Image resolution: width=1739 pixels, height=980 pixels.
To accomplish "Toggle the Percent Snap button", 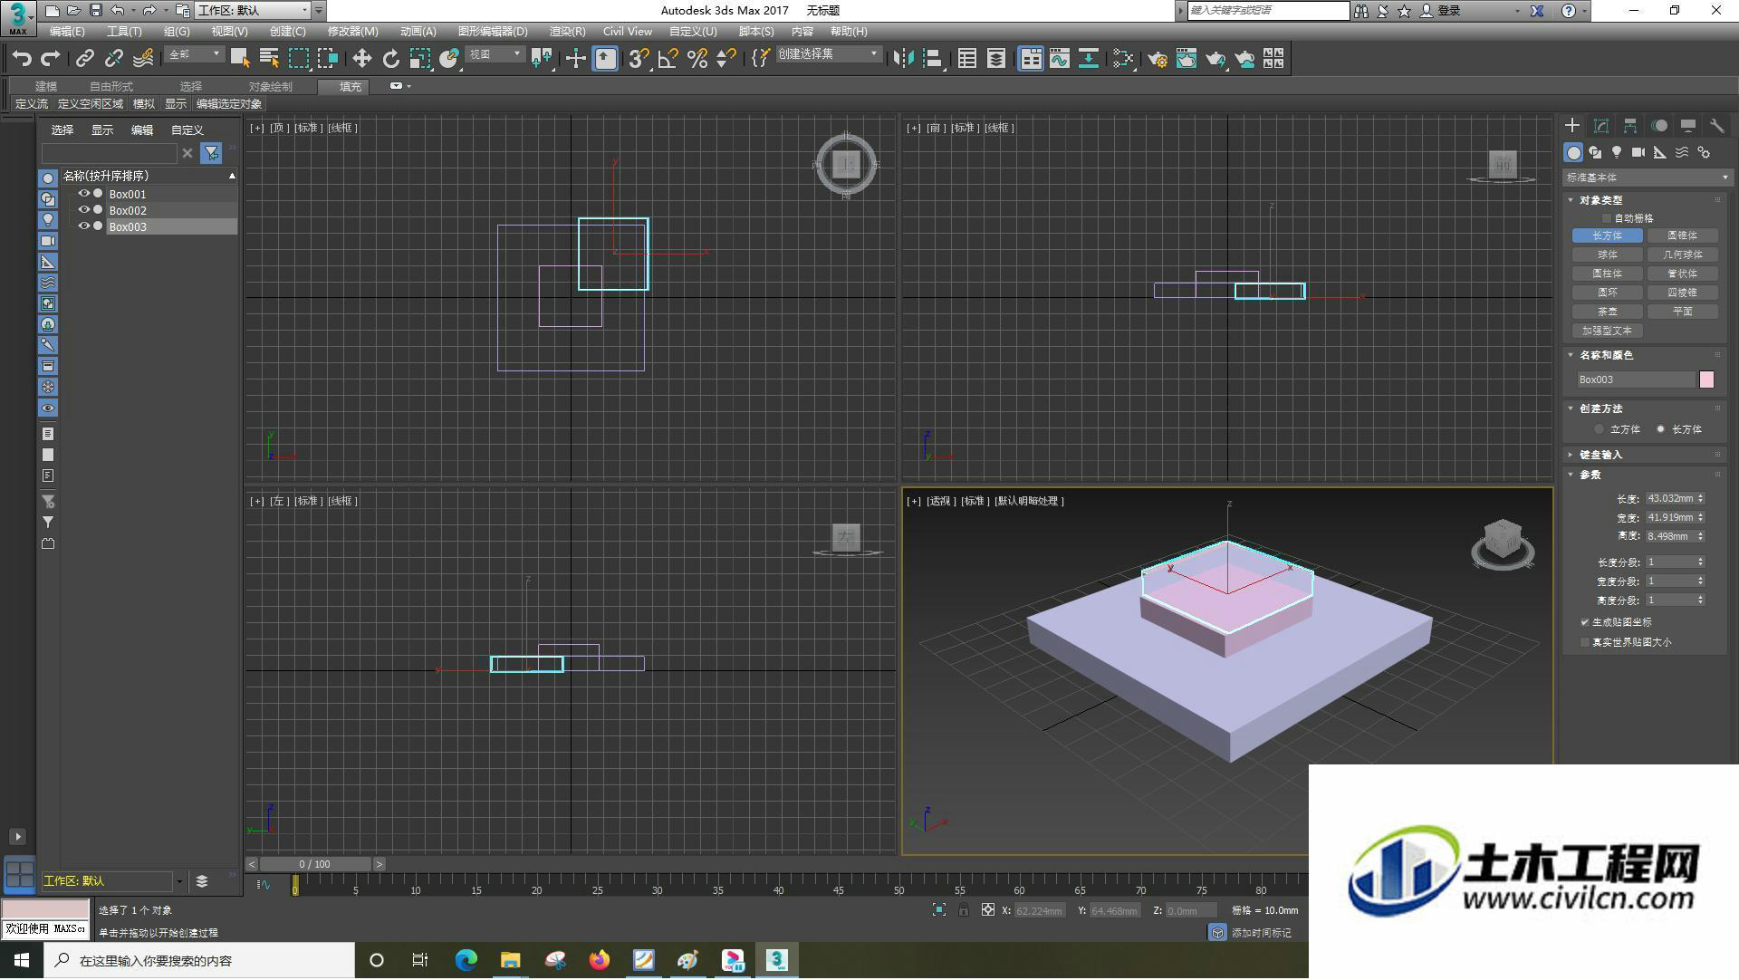I will click(697, 59).
